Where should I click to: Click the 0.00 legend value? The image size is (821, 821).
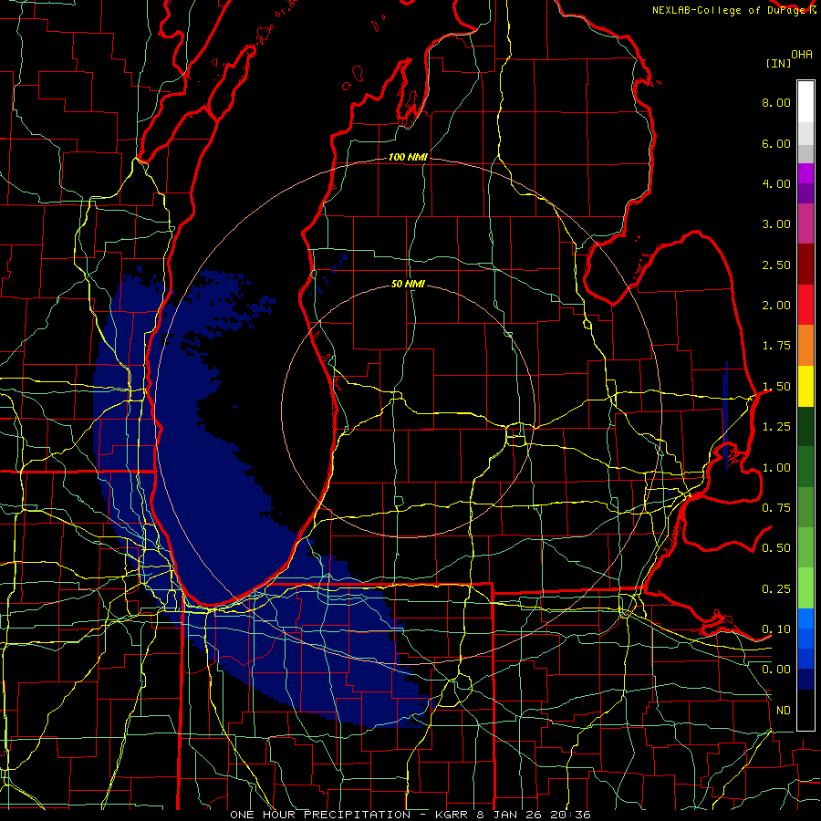(776, 670)
